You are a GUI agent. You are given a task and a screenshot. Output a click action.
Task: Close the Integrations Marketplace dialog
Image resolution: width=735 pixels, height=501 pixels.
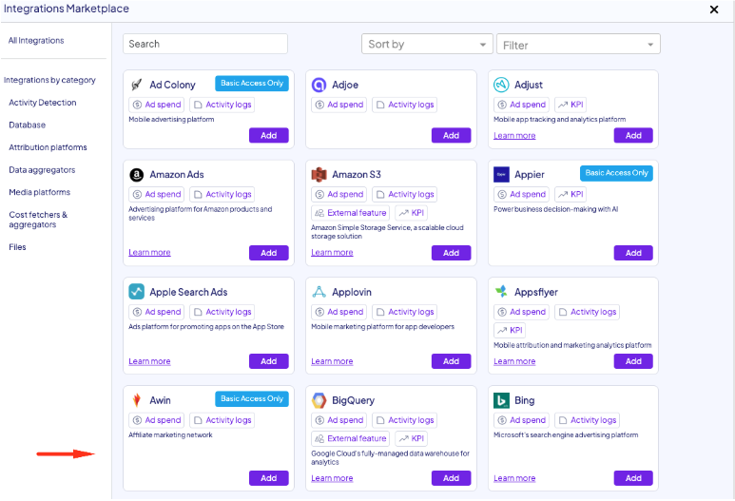coord(714,10)
